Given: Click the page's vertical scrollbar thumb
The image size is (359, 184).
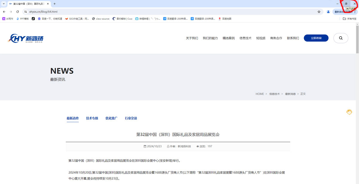Looking at the screenshot, I should 357,39.
